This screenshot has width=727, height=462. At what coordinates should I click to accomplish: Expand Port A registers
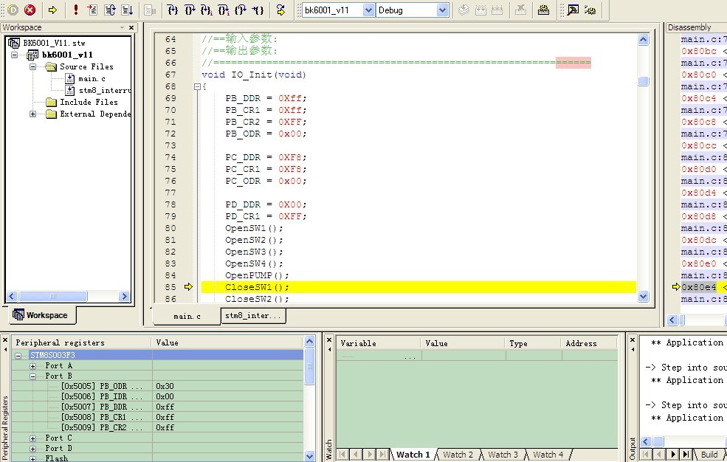32,366
